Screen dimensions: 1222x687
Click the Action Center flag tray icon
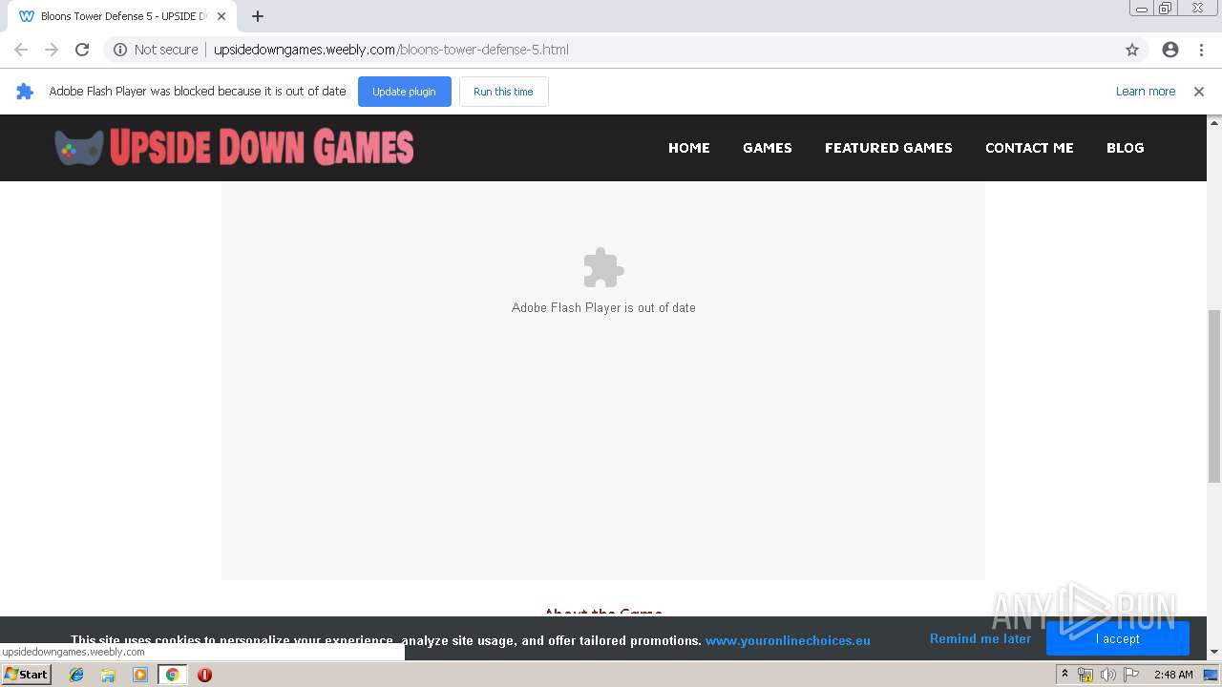click(x=1131, y=675)
